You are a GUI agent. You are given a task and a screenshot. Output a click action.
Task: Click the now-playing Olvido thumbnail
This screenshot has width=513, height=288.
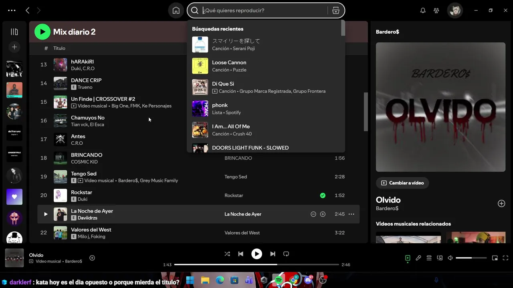(x=14, y=258)
